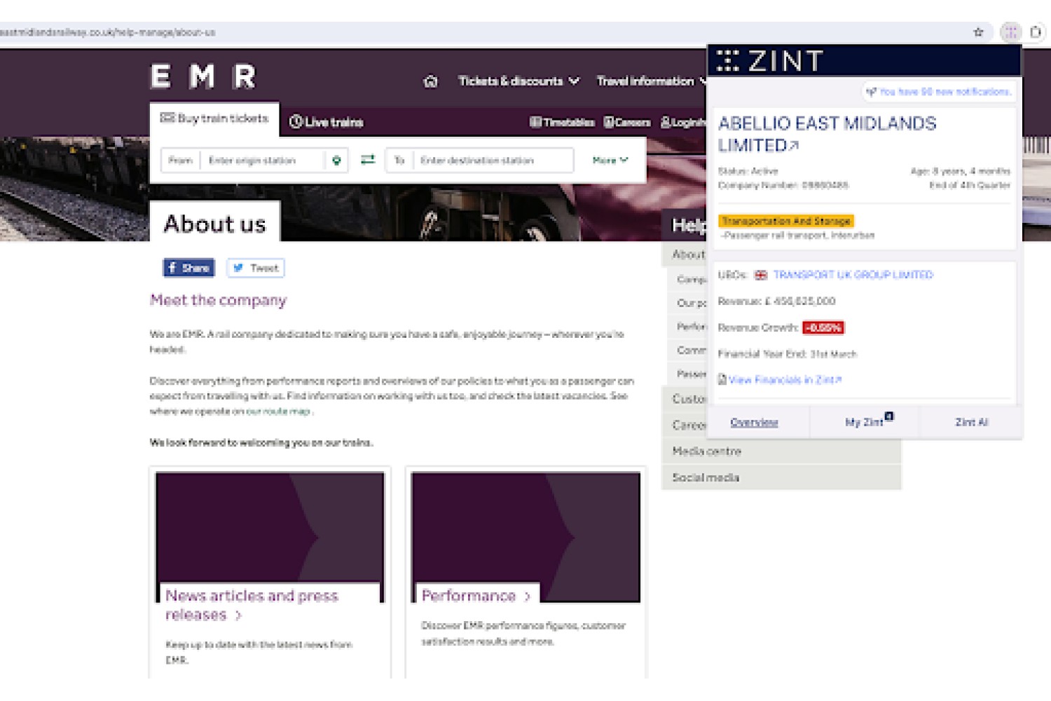Image resolution: width=1051 pixels, height=701 pixels.
Task: Click the red Revenue Growth badge
Action: [x=823, y=327]
